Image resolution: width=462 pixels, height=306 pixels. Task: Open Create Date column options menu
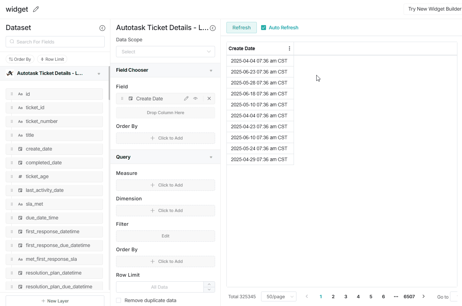click(x=289, y=48)
